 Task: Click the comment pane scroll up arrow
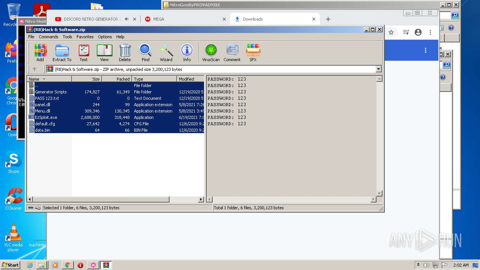pos(379,79)
